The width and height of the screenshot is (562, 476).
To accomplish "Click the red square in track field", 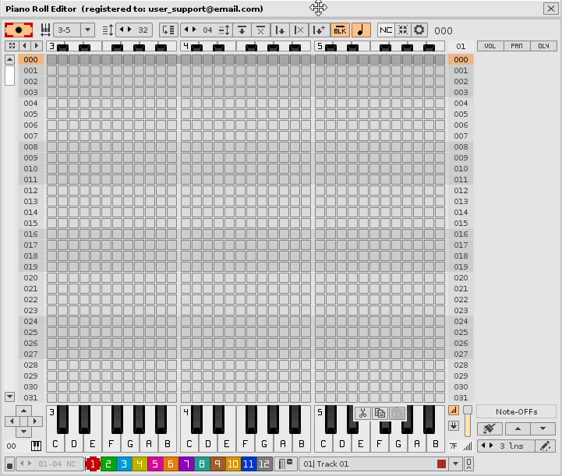I will tap(441, 464).
